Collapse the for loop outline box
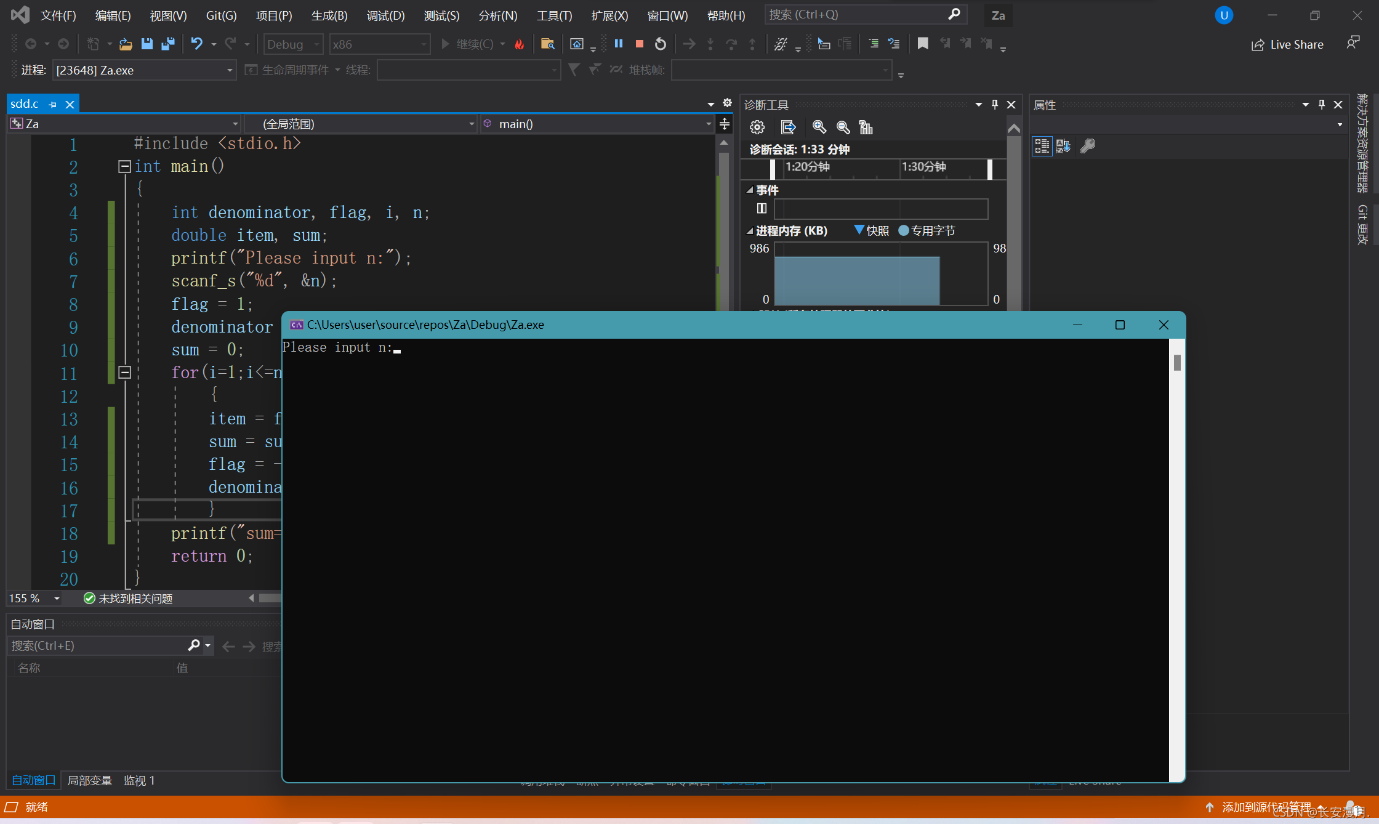Image resolution: width=1379 pixels, height=824 pixels. [x=124, y=372]
